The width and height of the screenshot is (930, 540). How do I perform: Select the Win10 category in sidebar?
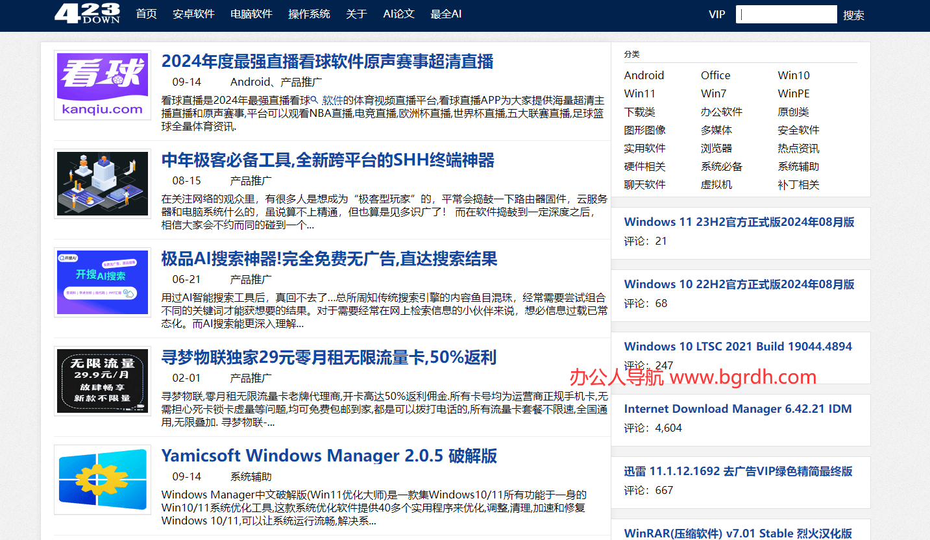(x=793, y=75)
